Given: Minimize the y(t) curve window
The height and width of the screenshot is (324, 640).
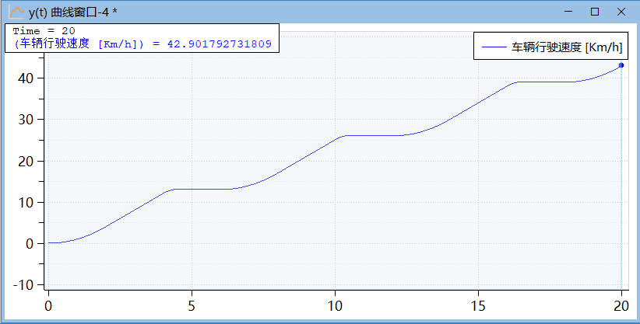Looking at the screenshot, I should tap(568, 12).
